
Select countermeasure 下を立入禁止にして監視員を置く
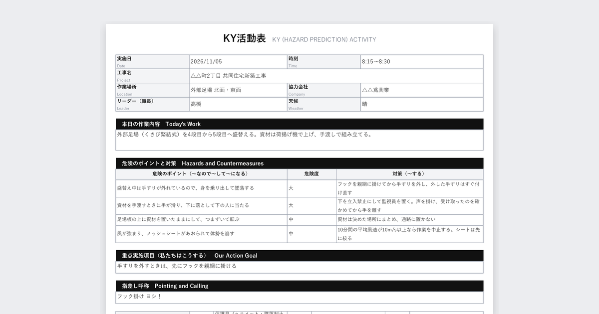click(x=410, y=205)
